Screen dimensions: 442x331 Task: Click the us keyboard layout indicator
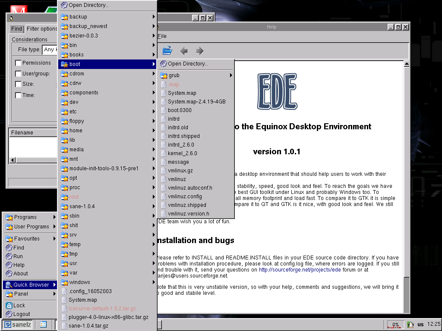[420, 325]
